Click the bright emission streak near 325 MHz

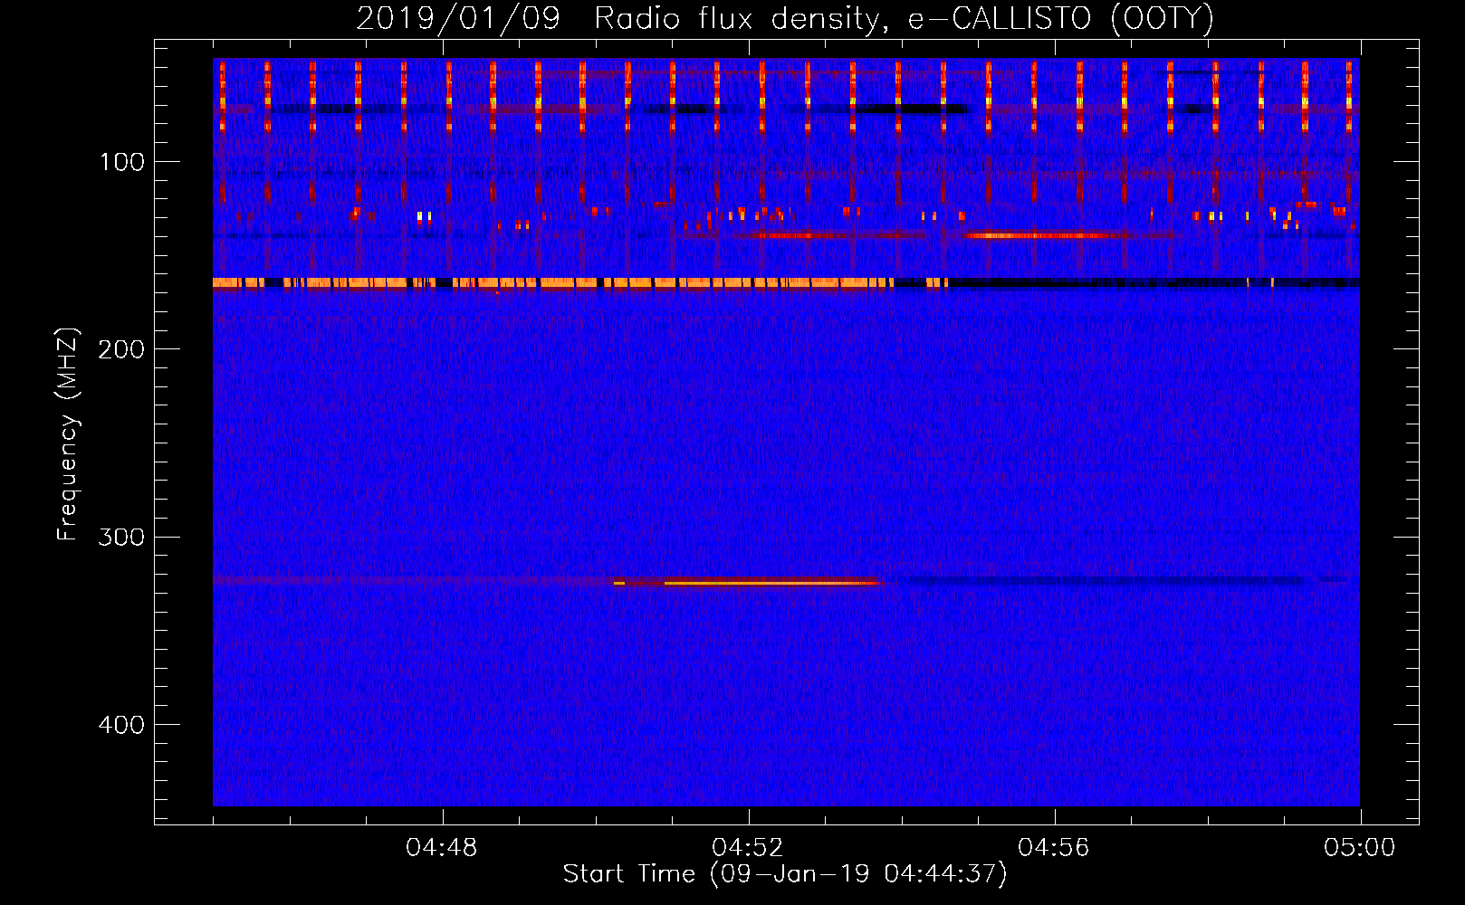[771, 583]
